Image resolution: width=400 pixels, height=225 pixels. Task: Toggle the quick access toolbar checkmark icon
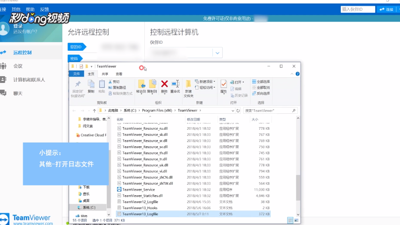[81, 66]
